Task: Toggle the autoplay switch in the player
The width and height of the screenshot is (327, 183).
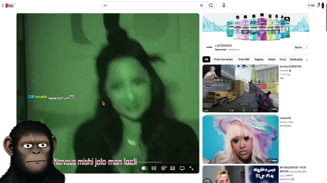Action: pos(144,168)
